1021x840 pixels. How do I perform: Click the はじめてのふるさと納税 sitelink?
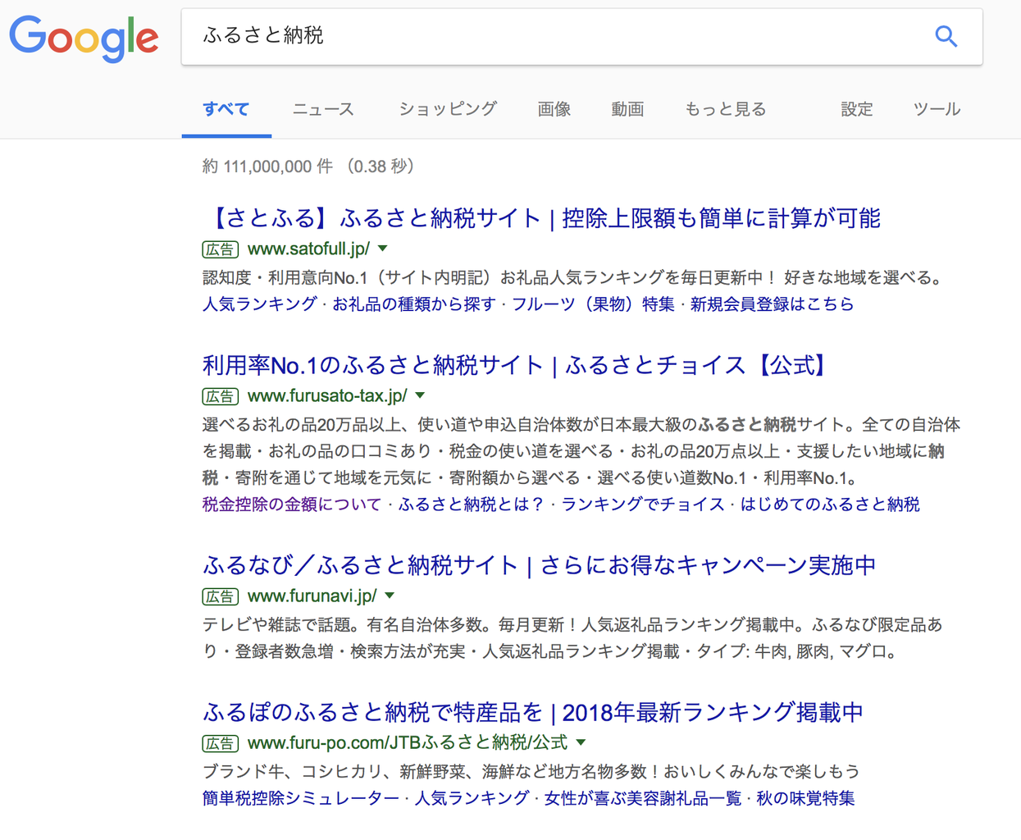(x=830, y=504)
